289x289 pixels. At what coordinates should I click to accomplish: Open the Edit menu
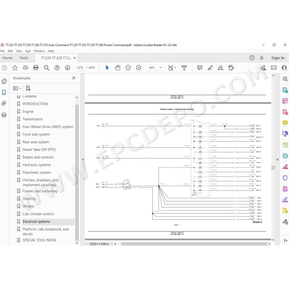point(10,51)
